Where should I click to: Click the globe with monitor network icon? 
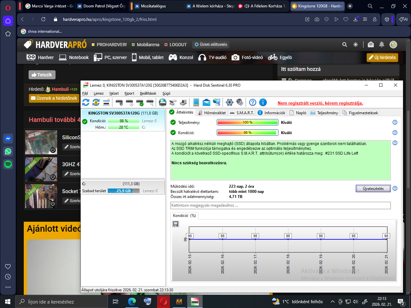click(x=217, y=102)
